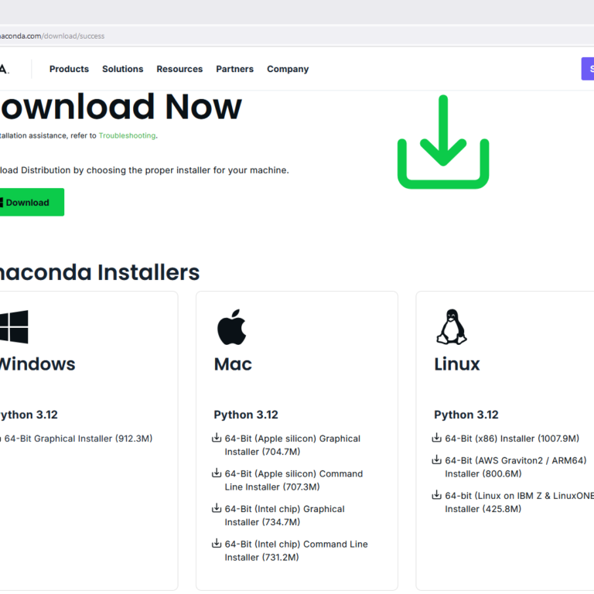Open the Company navigation menu
Screen dimensions: 594x594
288,69
